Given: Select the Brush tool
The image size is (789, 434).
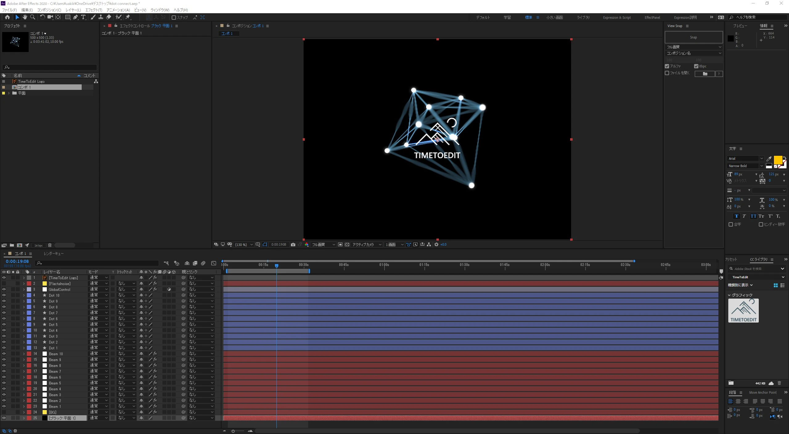Looking at the screenshot, I should click(93, 17).
